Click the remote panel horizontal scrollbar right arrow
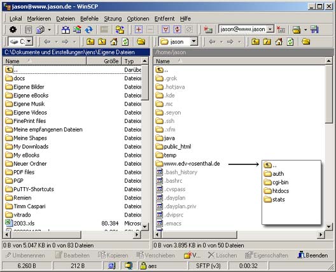336x272 pixels. (321, 234)
